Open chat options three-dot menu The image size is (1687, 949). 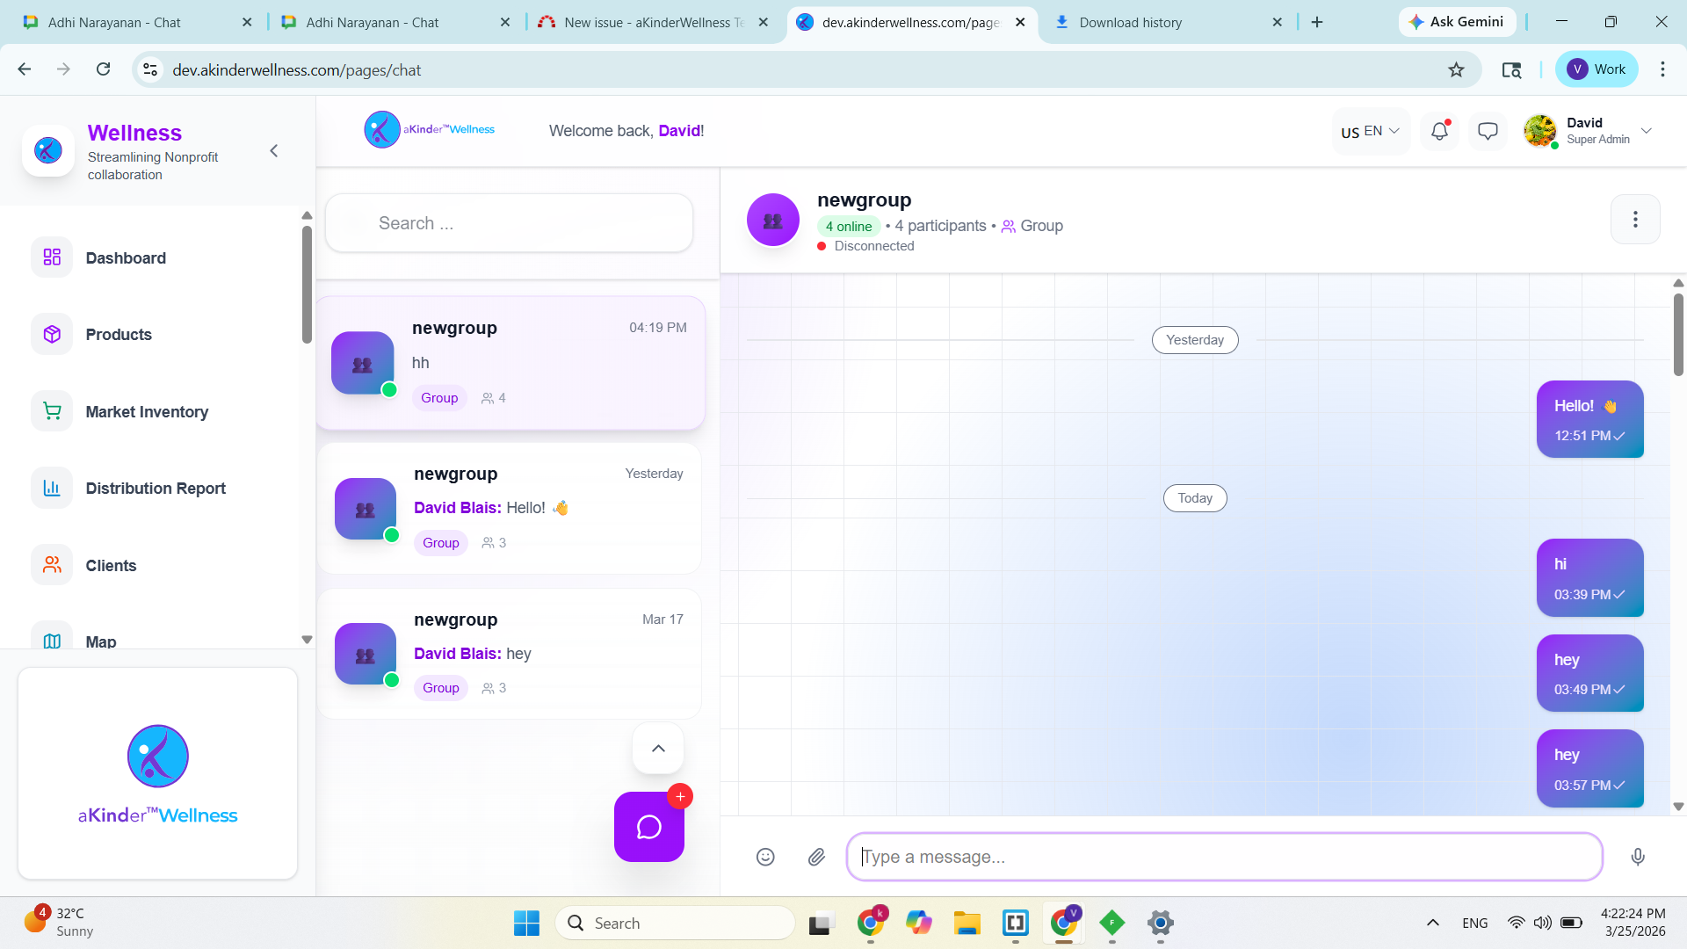coord(1634,220)
